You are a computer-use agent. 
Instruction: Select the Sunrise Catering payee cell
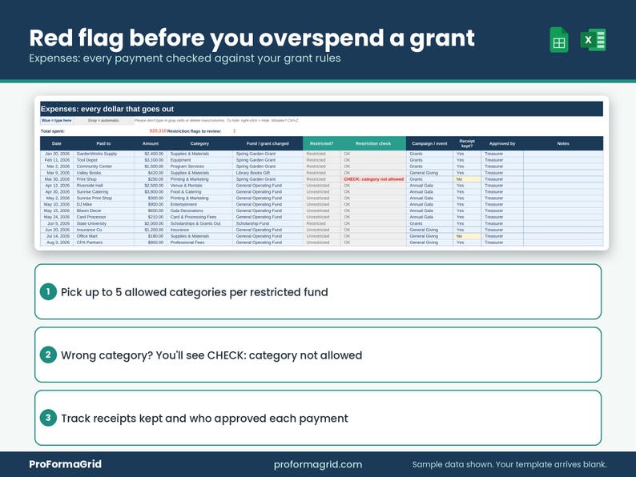[103, 192]
